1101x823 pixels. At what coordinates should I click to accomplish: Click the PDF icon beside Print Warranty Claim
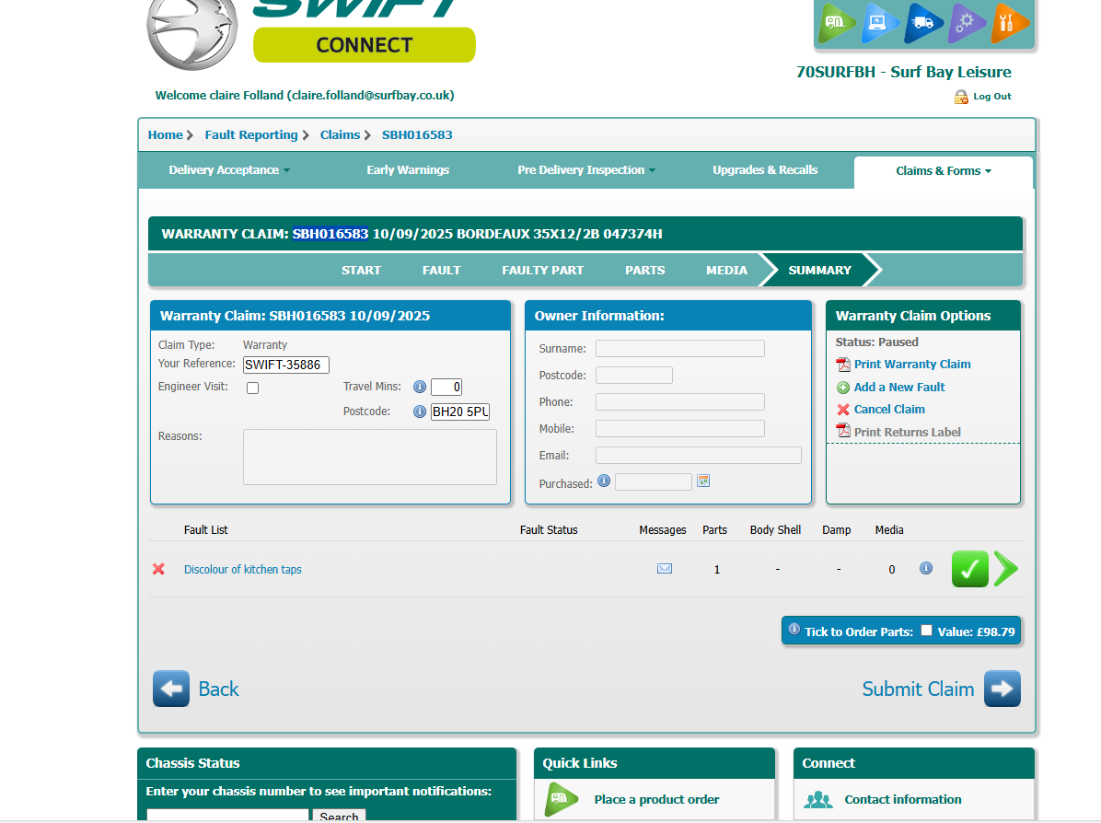point(842,365)
